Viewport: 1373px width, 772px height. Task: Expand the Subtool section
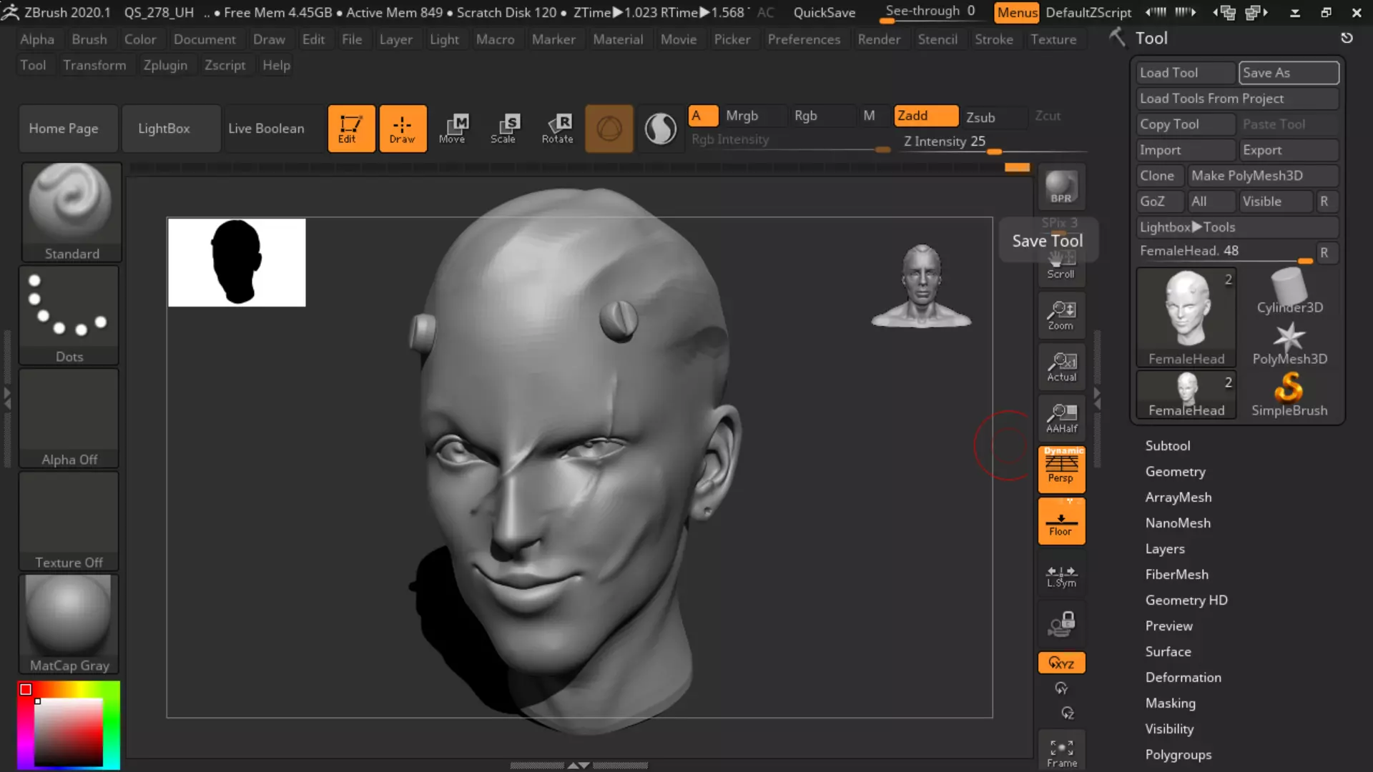1168,445
